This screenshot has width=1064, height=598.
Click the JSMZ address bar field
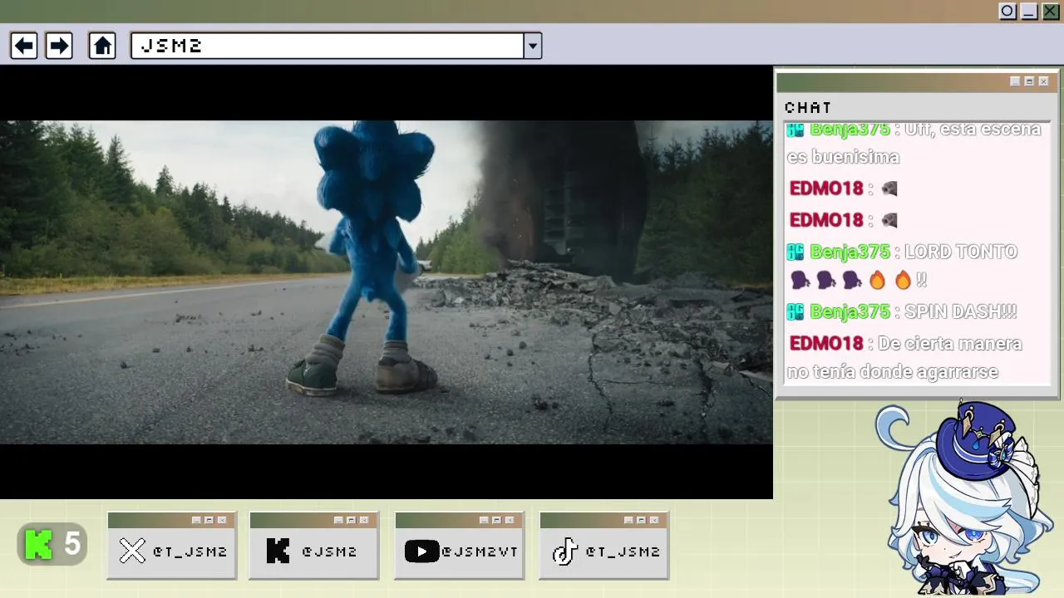(328, 46)
